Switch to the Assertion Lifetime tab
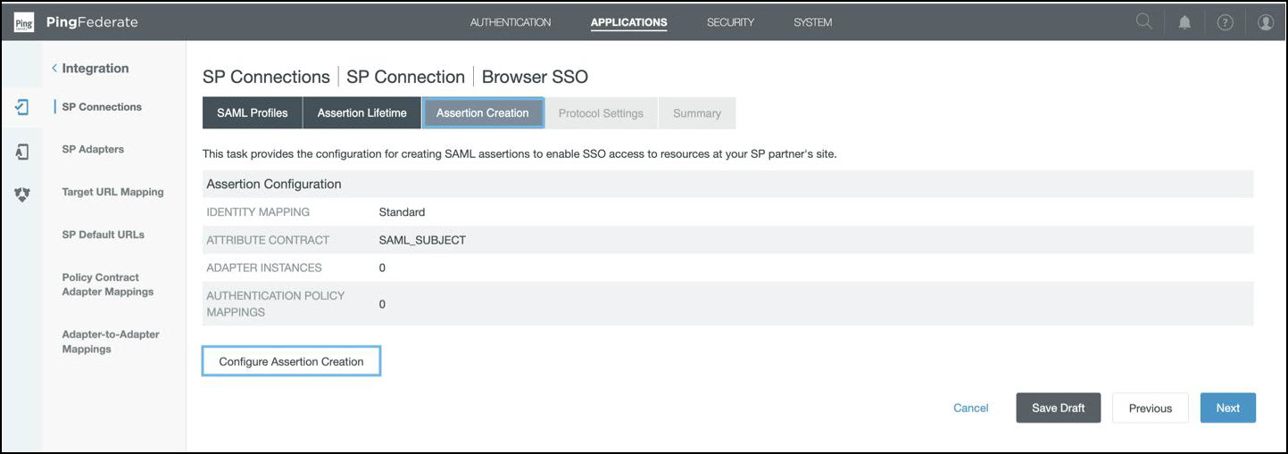Viewport: 1288px width, 454px height. point(361,113)
